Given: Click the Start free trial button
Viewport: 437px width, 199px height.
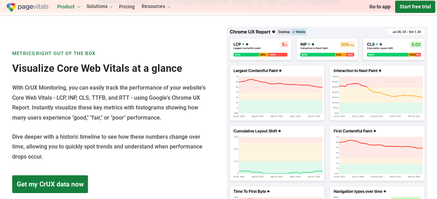Looking at the screenshot, I should (x=415, y=7).
